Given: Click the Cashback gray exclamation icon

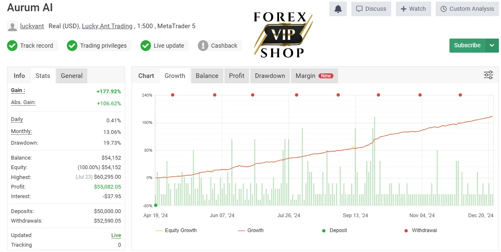Looking at the screenshot, I should [203, 46].
